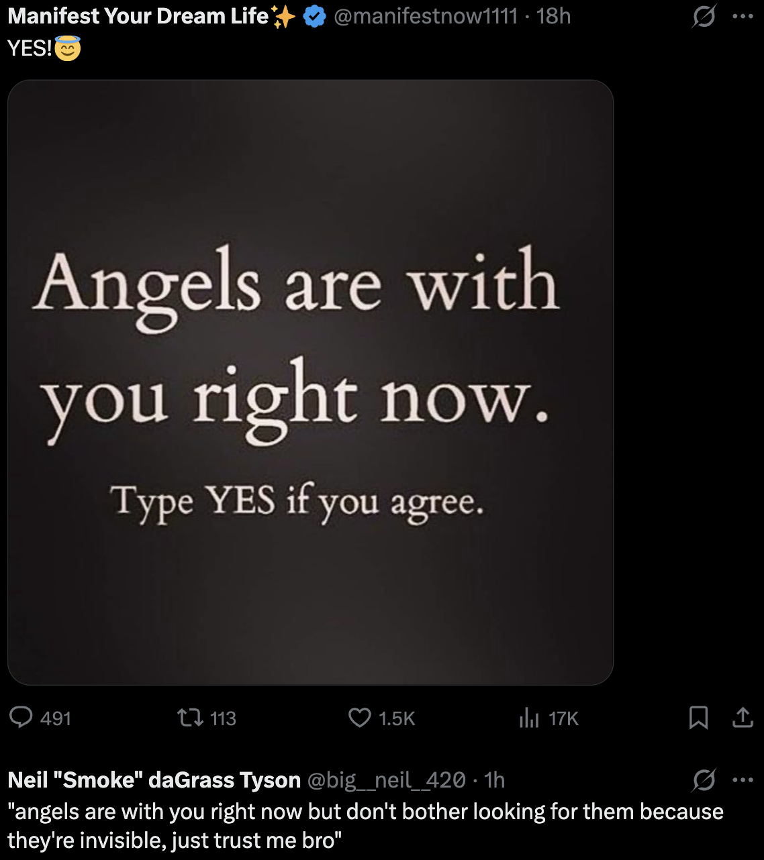The height and width of the screenshot is (860, 764).
Task: Click the 'YES!' post caption text
Action: point(30,48)
